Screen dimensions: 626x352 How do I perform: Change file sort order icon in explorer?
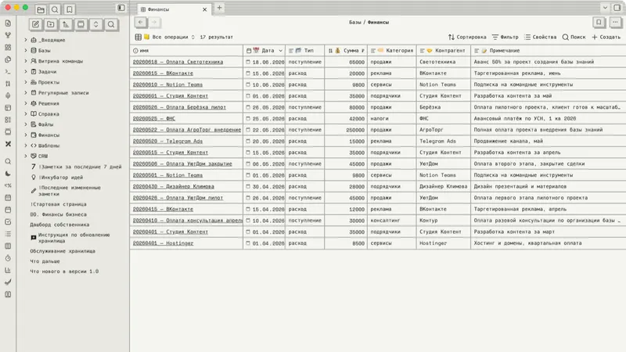coord(66,24)
